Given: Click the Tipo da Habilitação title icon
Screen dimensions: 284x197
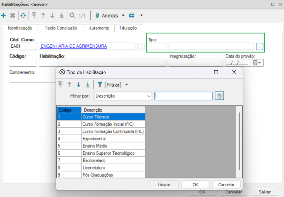Looking at the screenshot, I should (x=62, y=72).
